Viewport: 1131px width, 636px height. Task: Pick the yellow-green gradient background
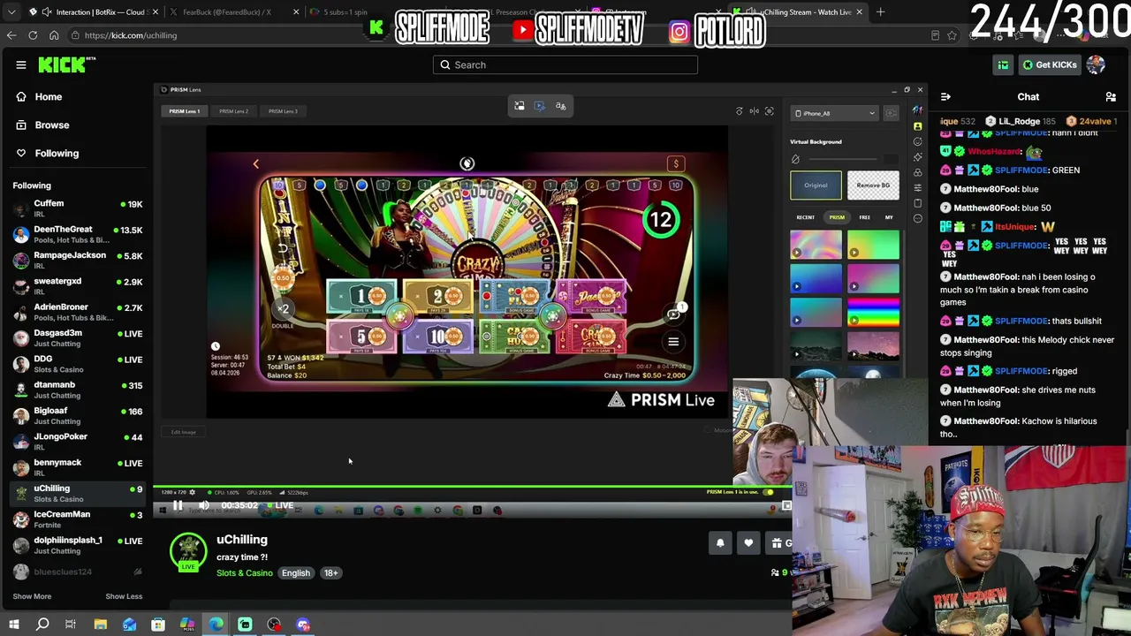pyautogui.click(x=873, y=244)
